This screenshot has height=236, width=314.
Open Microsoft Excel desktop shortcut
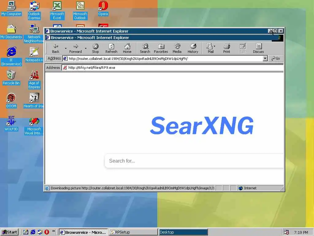57,10
